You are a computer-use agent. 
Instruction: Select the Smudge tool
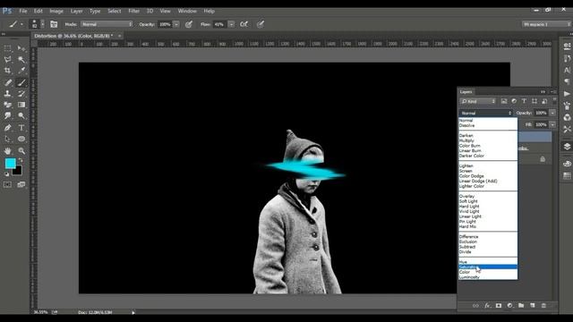pos(7,115)
